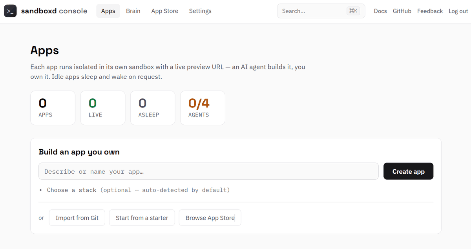Open the Brain tab
Image resolution: width=471 pixels, height=249 pixels.
pos(133,11)
